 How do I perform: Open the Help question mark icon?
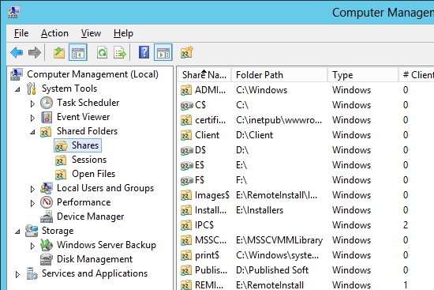coord(144,52)
